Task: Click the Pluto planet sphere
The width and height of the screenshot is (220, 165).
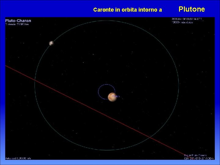Action: click(112, 97)
